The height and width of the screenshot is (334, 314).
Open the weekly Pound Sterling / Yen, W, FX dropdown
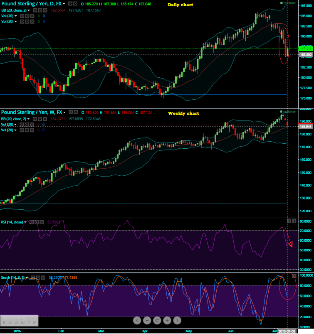[64, 113]
